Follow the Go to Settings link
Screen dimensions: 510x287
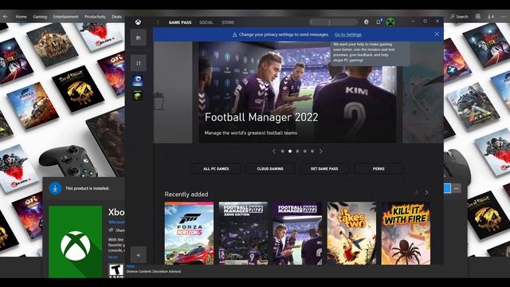(347, 34)
